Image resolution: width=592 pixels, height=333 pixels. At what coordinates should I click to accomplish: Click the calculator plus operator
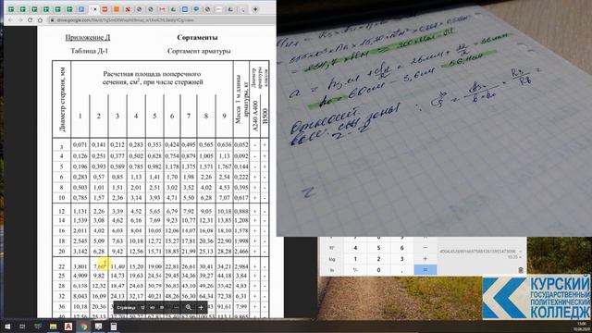(425, 259)
